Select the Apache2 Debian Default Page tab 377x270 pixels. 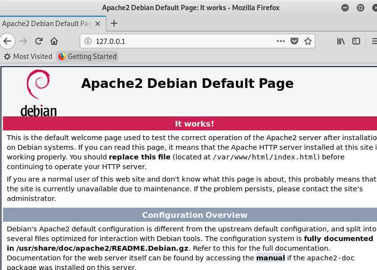click(47, 24)
